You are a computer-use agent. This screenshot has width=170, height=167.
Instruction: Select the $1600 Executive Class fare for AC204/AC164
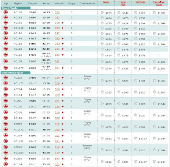click(x=154, y=92)
